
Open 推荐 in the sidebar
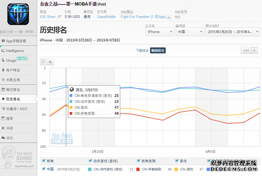(18, 119)
